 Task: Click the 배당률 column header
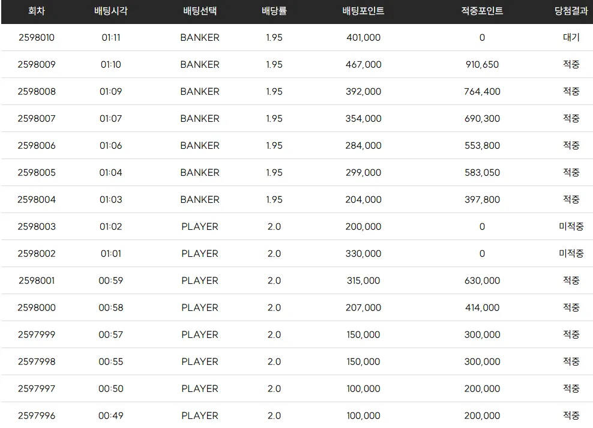pos(274,11)
